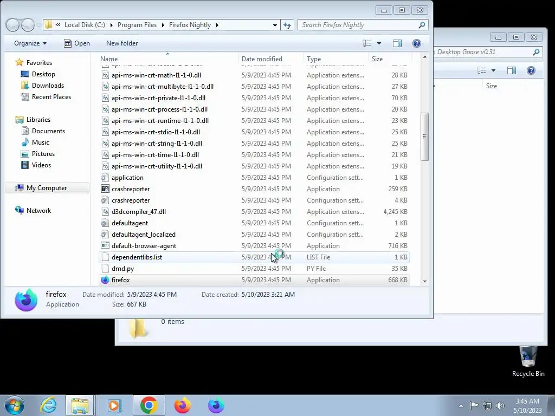Click the Back navigation arrow button
The height and width of the screenshot is (416, 555).
pyautogui.click(x=12, y=25)
